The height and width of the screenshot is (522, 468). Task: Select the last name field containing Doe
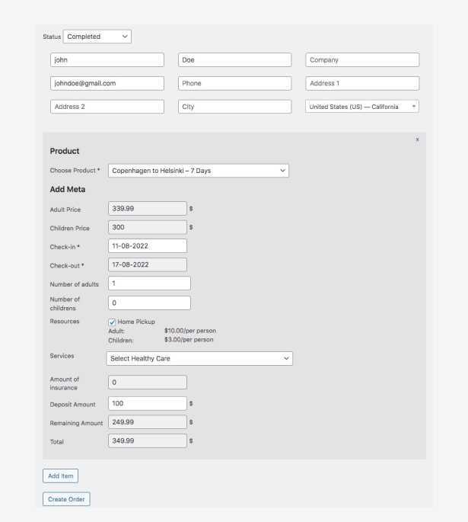pos(234,60)
